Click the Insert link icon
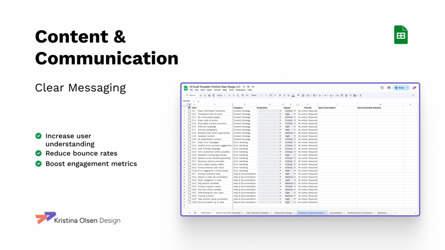 click(338, 95)
